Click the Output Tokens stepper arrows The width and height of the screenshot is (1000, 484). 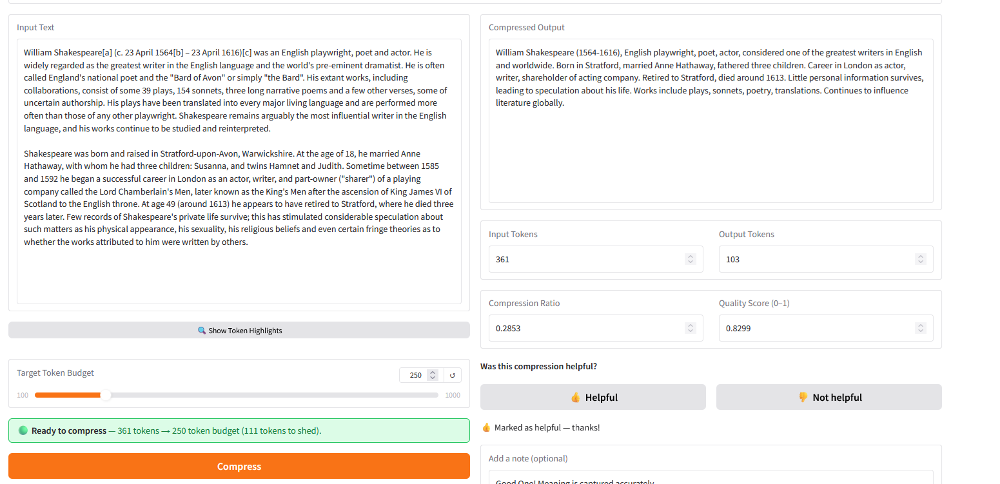click(x=921, y=259)
